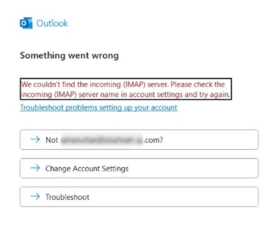Click the word "account" ending the blue link
270x231 pixels.
click(164, 108)
